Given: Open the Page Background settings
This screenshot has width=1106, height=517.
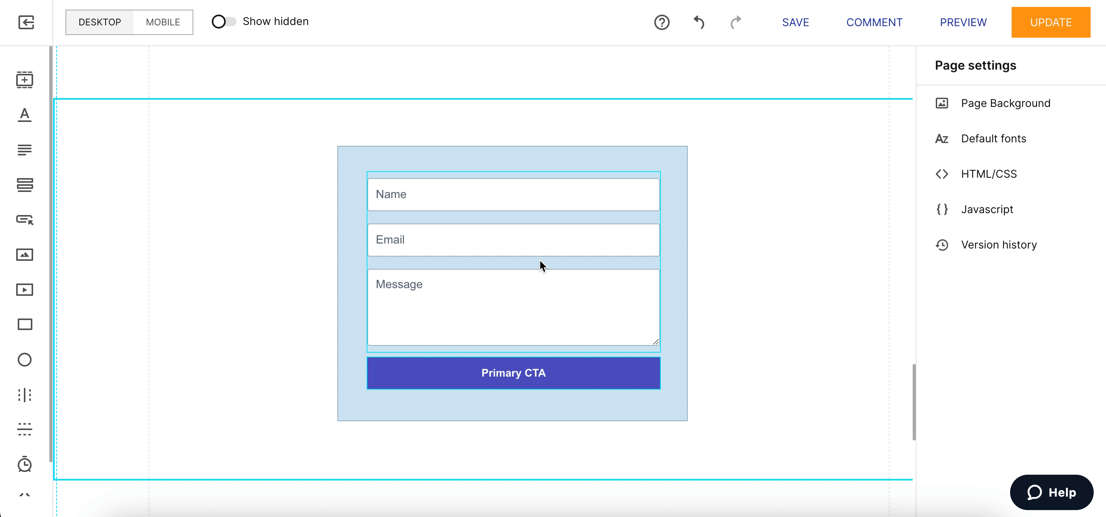Looking at the screenshot, I should pyautogui.click(x=1005, y=103).
